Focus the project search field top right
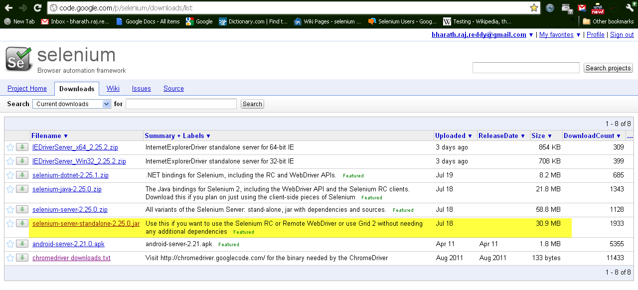 (526, 68)
